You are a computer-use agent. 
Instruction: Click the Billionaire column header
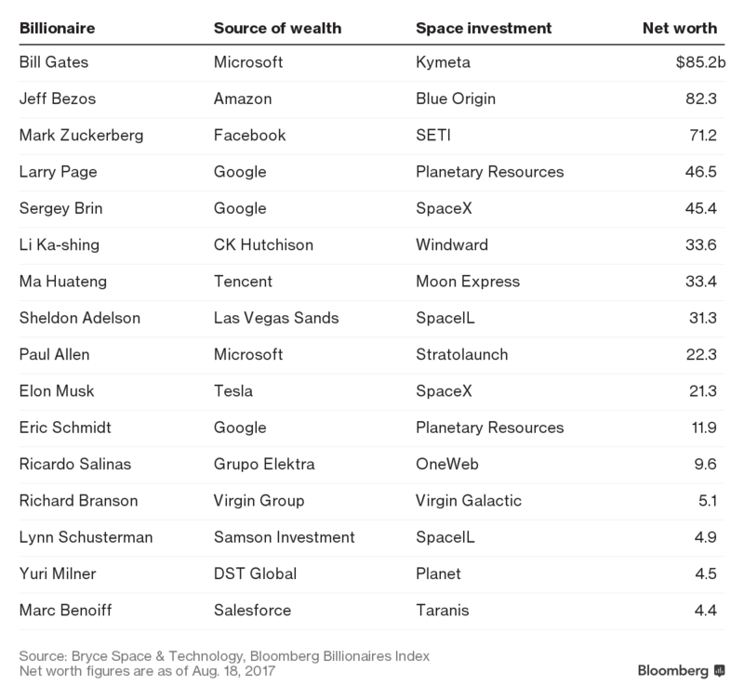coord(58,28)
